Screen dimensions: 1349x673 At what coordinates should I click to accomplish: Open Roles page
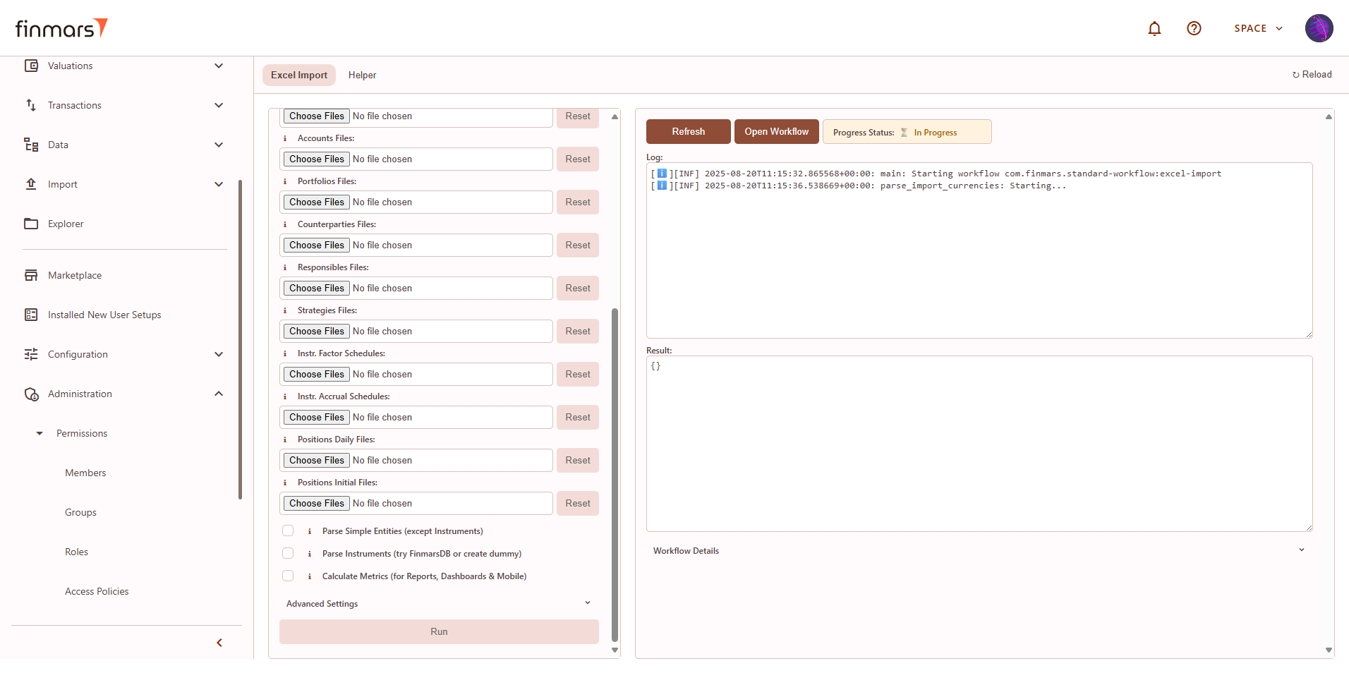tap(76, 552)
